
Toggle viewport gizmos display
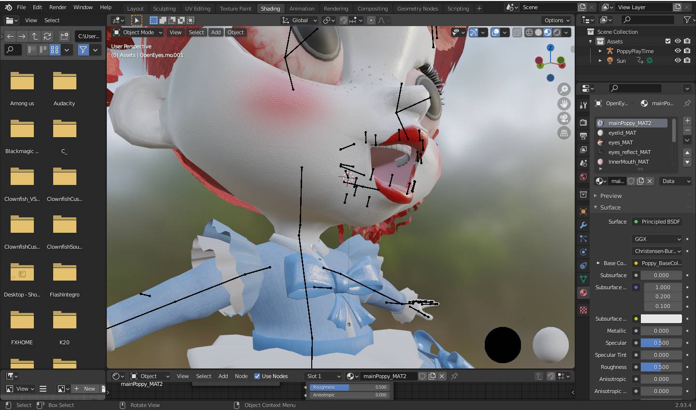pos(474,32)
